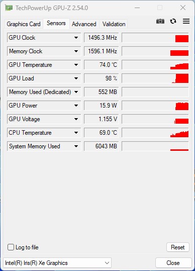Click the Close button at bottom
Screen dimensions: 195x271
point(173,263)
